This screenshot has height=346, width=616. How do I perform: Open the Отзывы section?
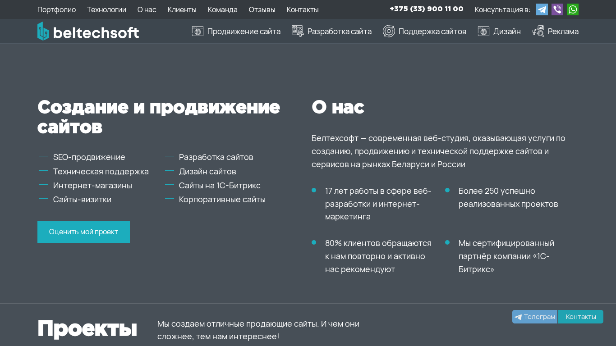tap(262, 9)
